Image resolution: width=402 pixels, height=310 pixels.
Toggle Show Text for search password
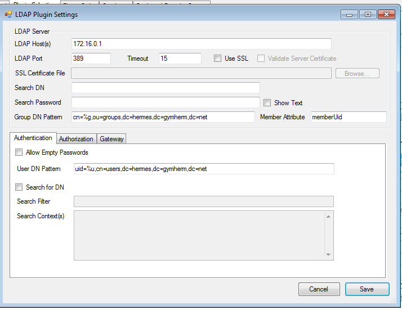click(x=267, y=102)
